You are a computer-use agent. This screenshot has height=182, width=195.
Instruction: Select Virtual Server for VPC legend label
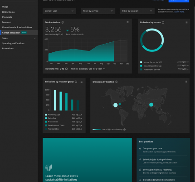(x=153, y=62)
